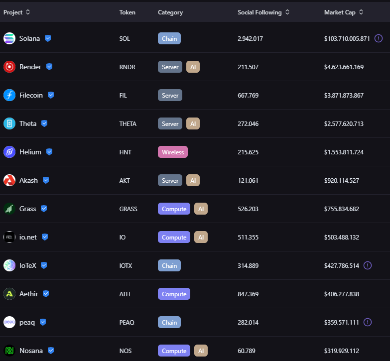The width and height of the screenshot is (390, 361).
Task: Open the peaq project name link
Action: point(27,323)
